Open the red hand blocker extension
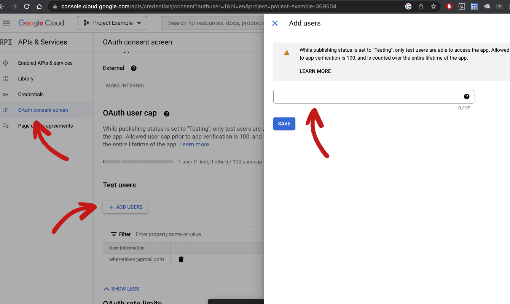 [x=449, y=6]
